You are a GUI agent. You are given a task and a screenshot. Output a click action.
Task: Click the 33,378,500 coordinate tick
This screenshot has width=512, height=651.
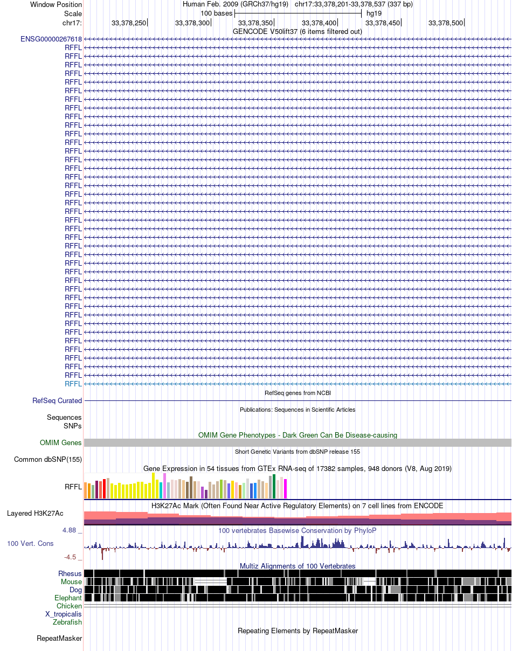[446, 23]
